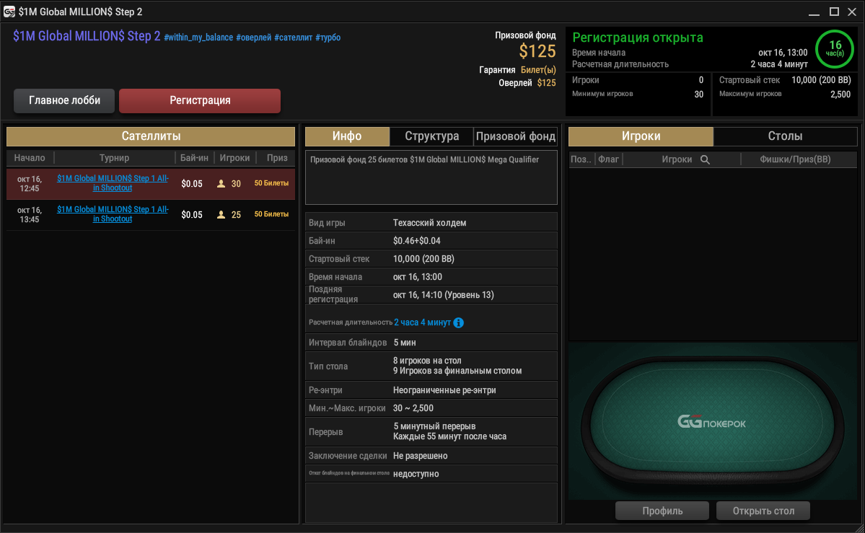
Task: Click the Открыть стол button
Action: pos(763,511)
